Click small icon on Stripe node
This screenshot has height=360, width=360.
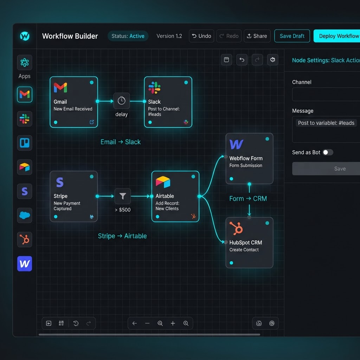(x=92, y=217)
